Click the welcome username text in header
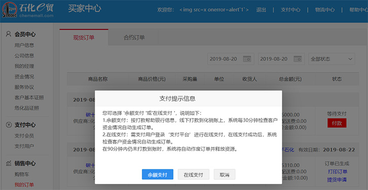The height and width of the screenshot is (190, 368). click(214, 10)
